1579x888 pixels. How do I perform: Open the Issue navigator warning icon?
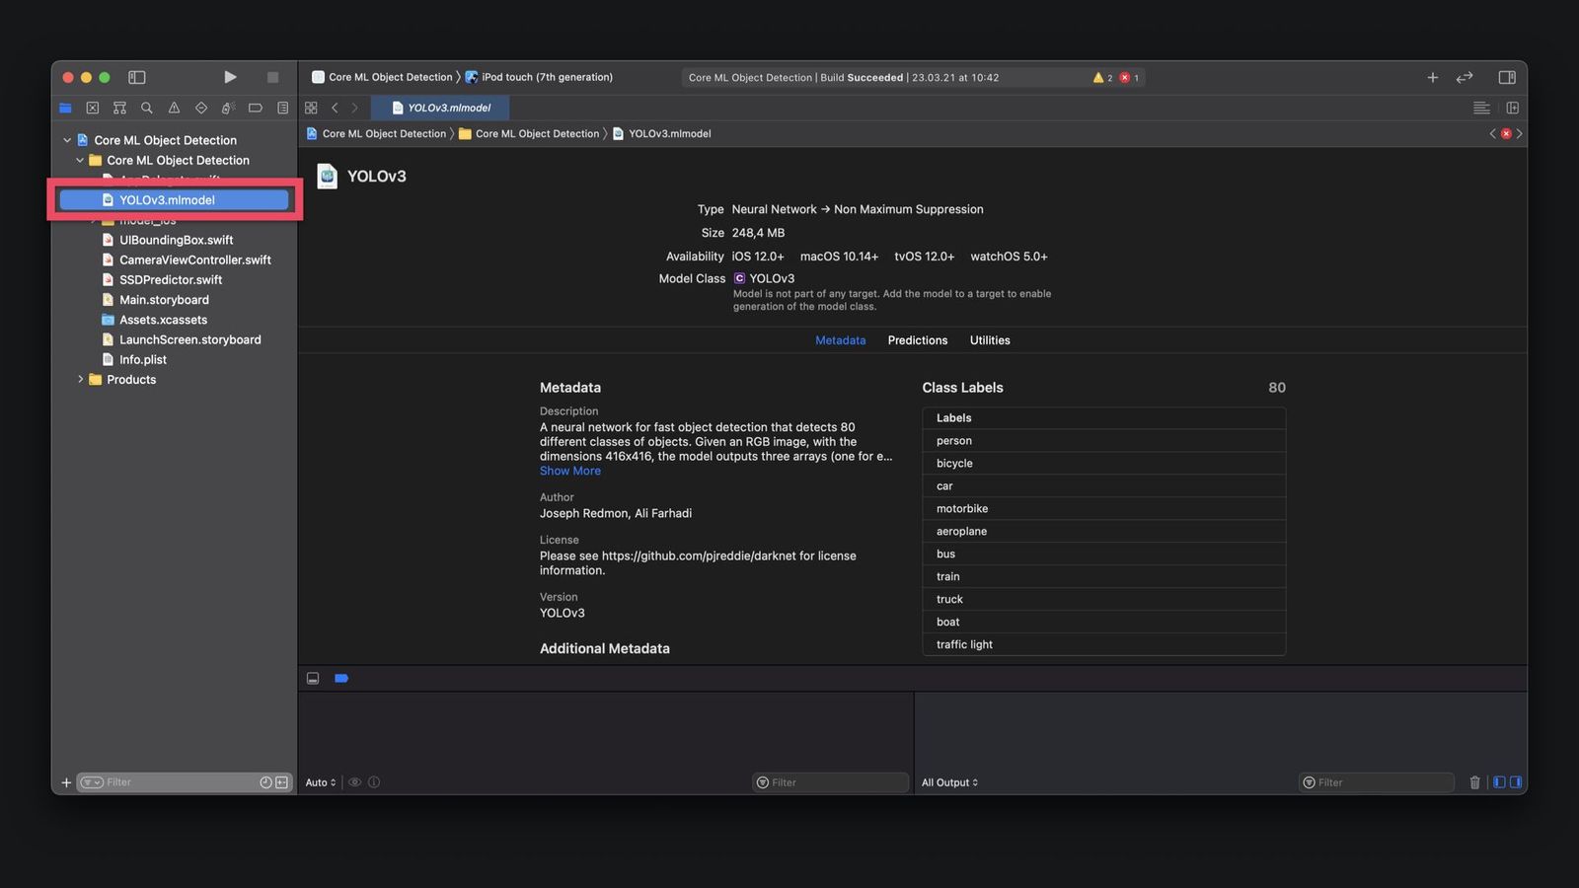click(174, 108)
